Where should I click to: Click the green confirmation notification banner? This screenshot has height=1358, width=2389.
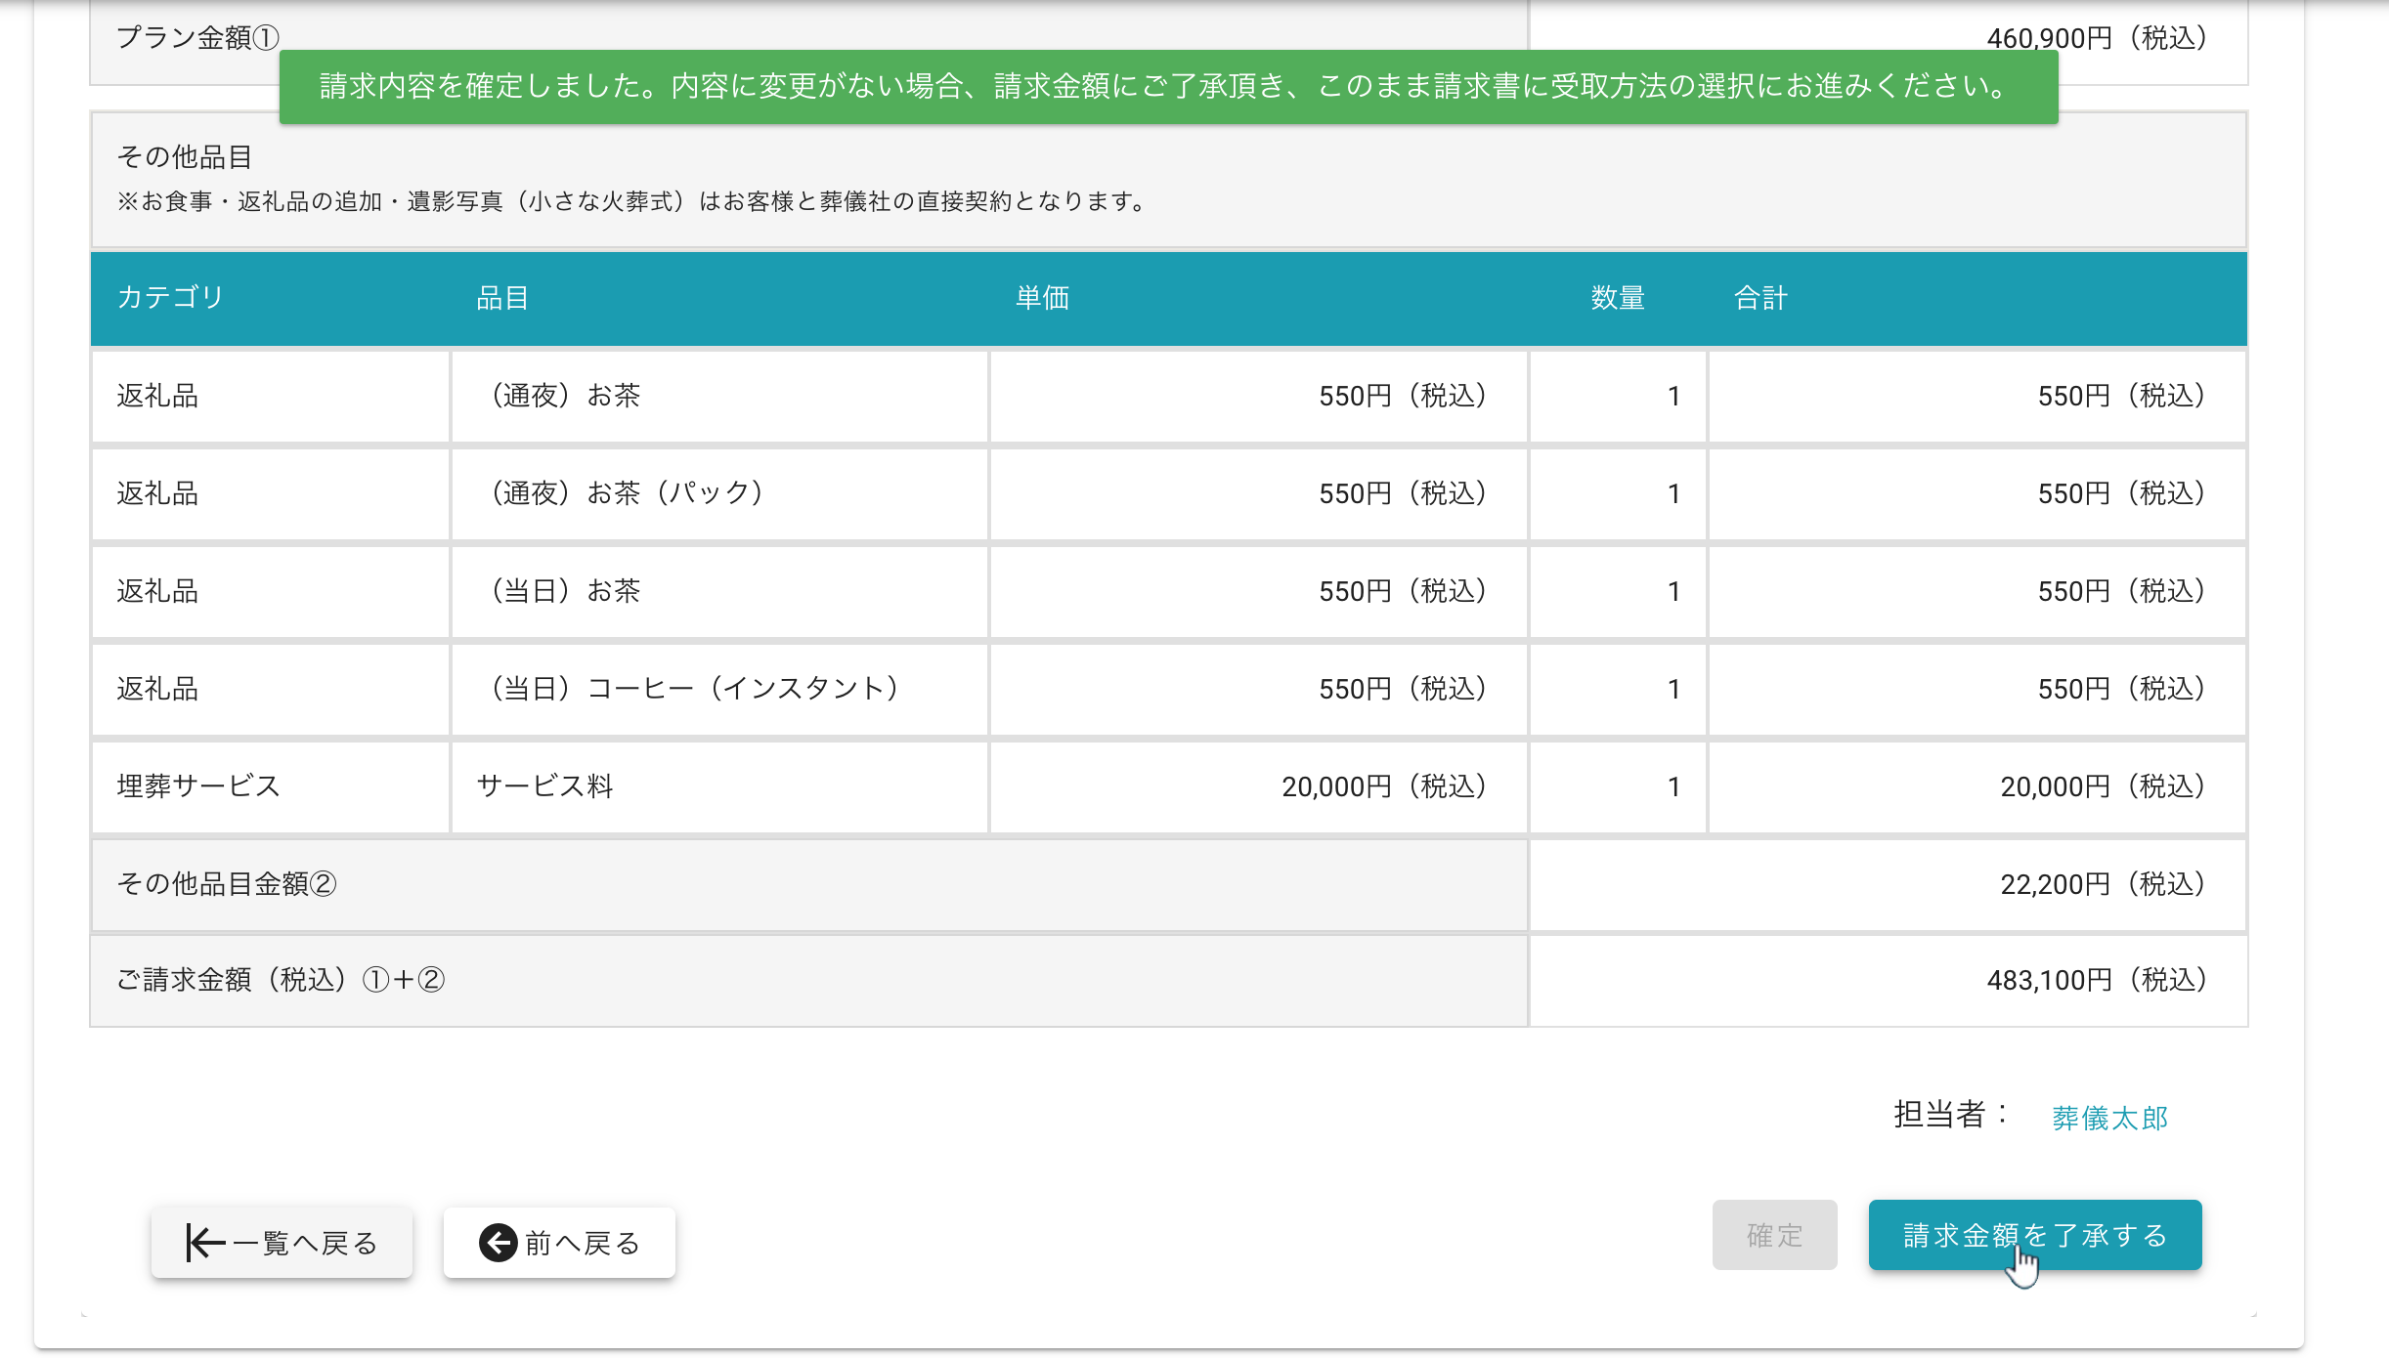1168,87
